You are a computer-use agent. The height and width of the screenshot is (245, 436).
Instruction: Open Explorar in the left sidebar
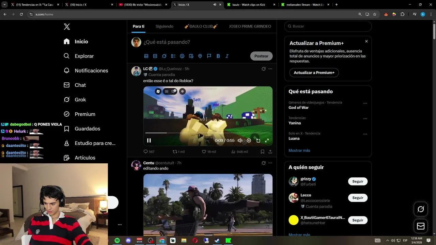tap(79, 56)
